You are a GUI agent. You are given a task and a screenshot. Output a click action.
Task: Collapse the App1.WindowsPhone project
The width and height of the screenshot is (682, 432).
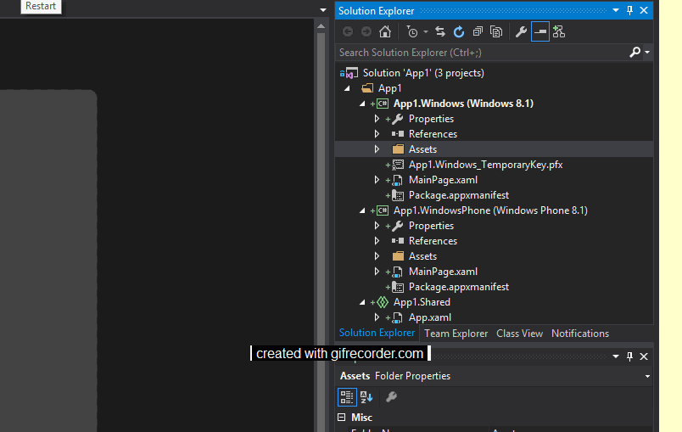tap(362, 210)
